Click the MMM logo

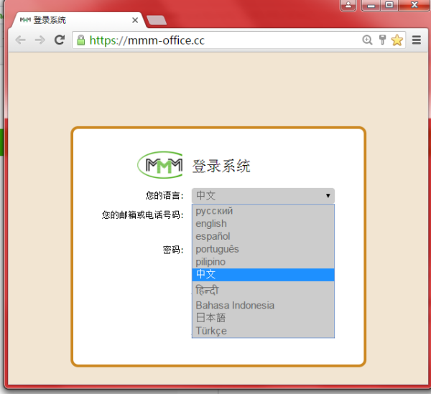160,165
